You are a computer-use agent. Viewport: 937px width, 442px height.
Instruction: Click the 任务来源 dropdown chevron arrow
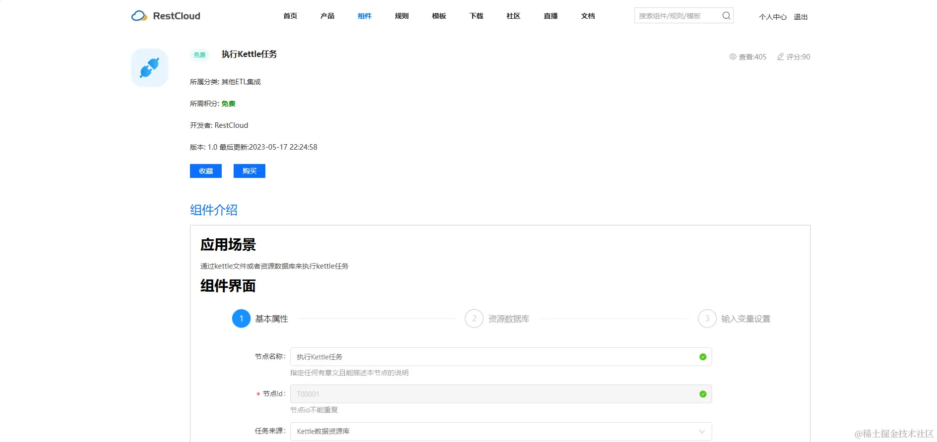point(702,431)
